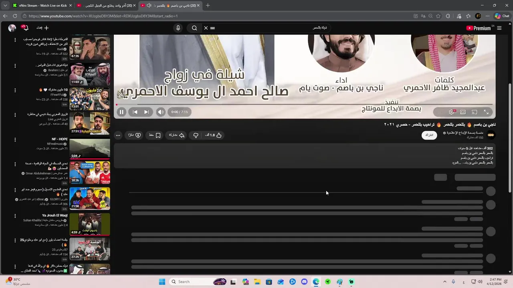
Task: Run search with the magnifier icon
Action: 194,28
